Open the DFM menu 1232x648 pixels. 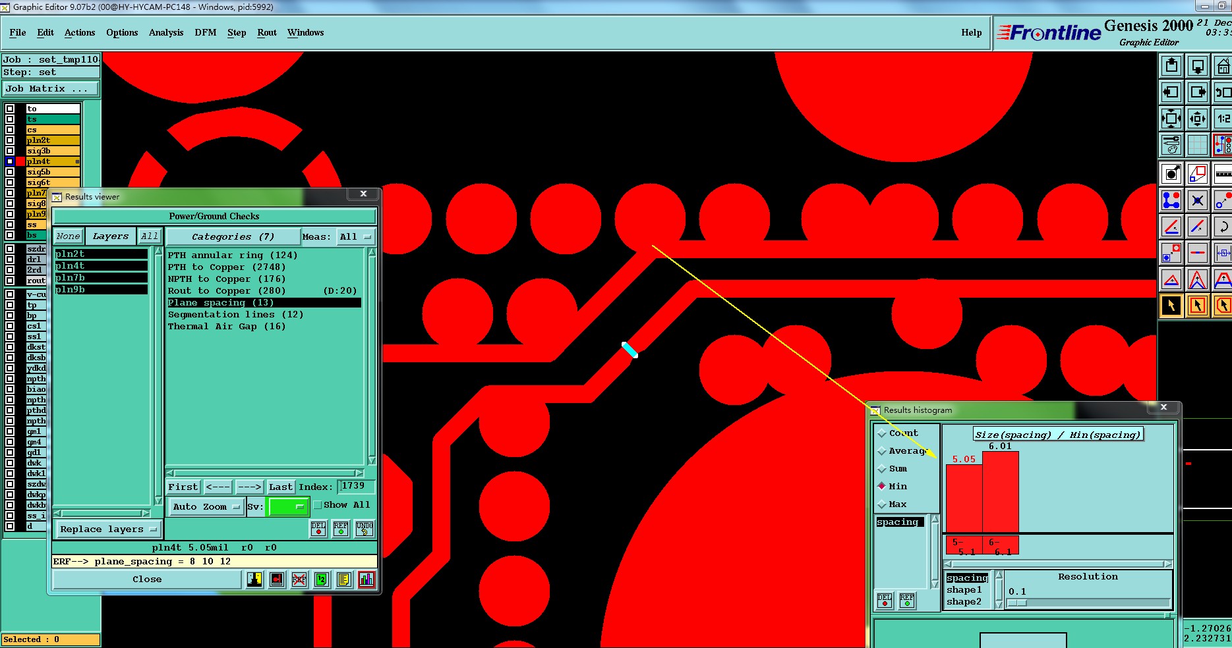[x=206, y=32]
